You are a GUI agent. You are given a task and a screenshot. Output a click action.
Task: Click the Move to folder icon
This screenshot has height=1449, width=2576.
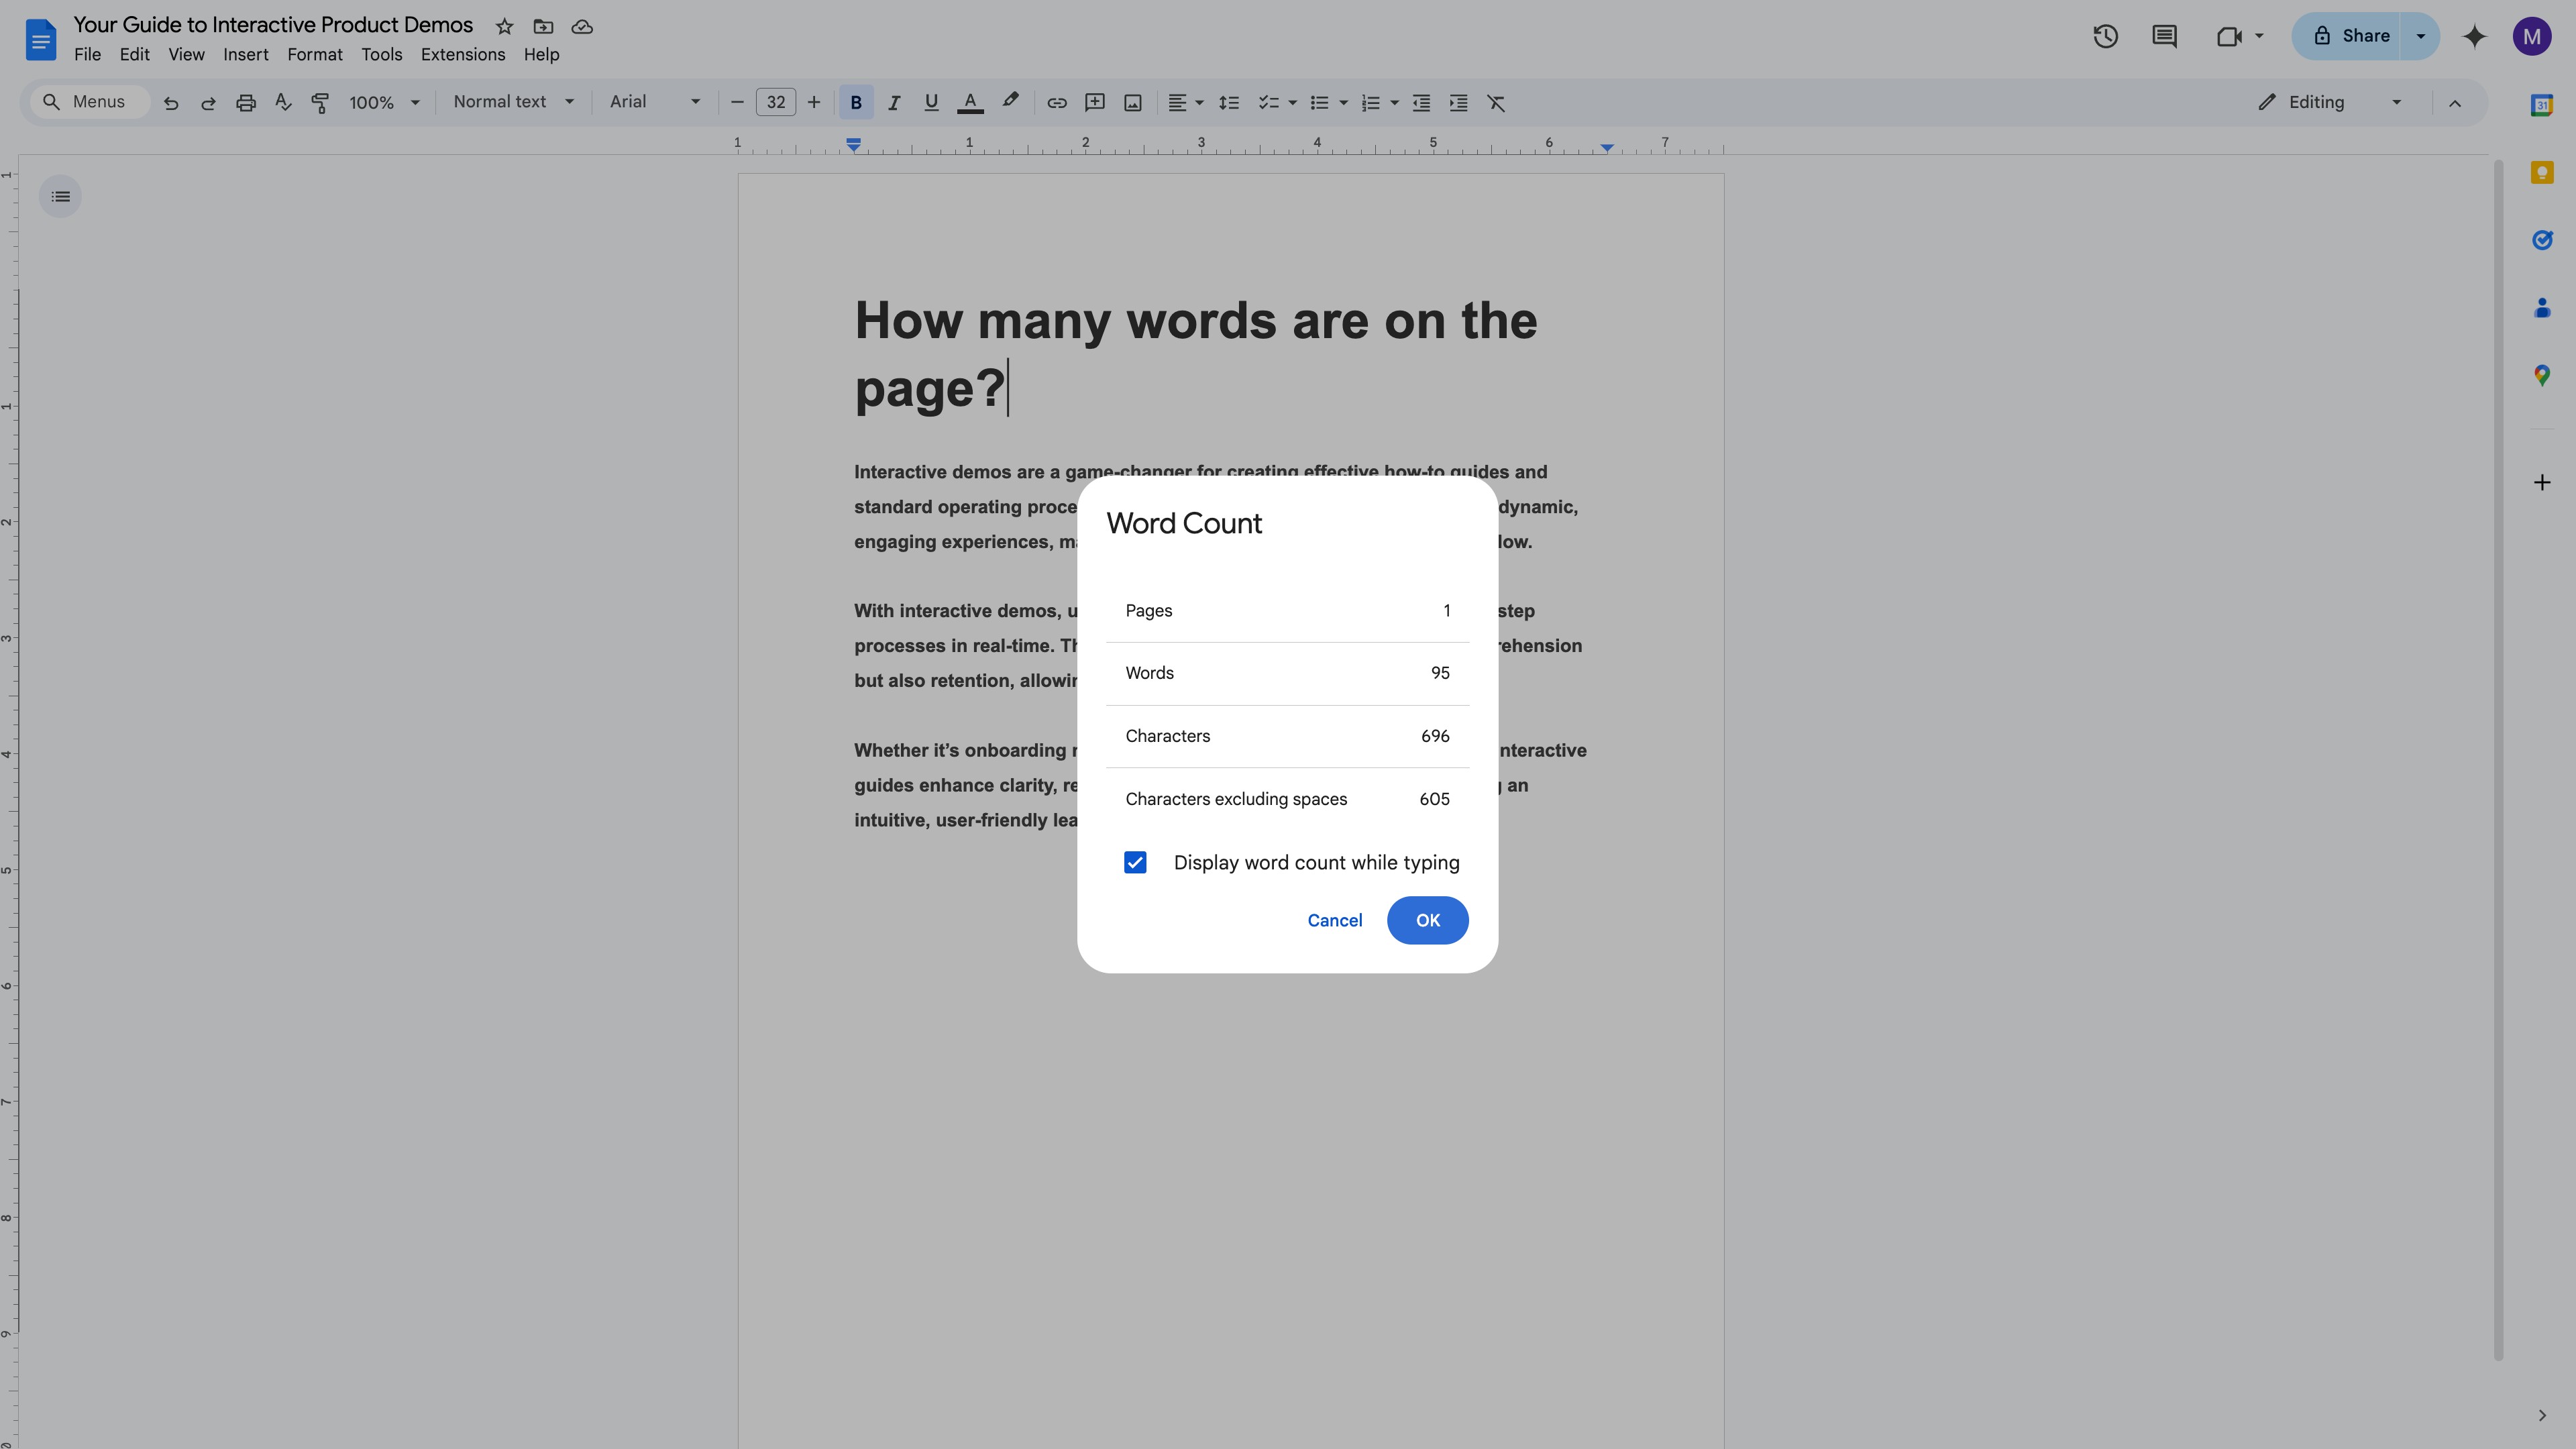click(543, 27)
